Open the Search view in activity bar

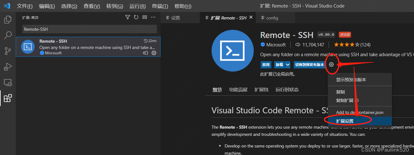8,35
